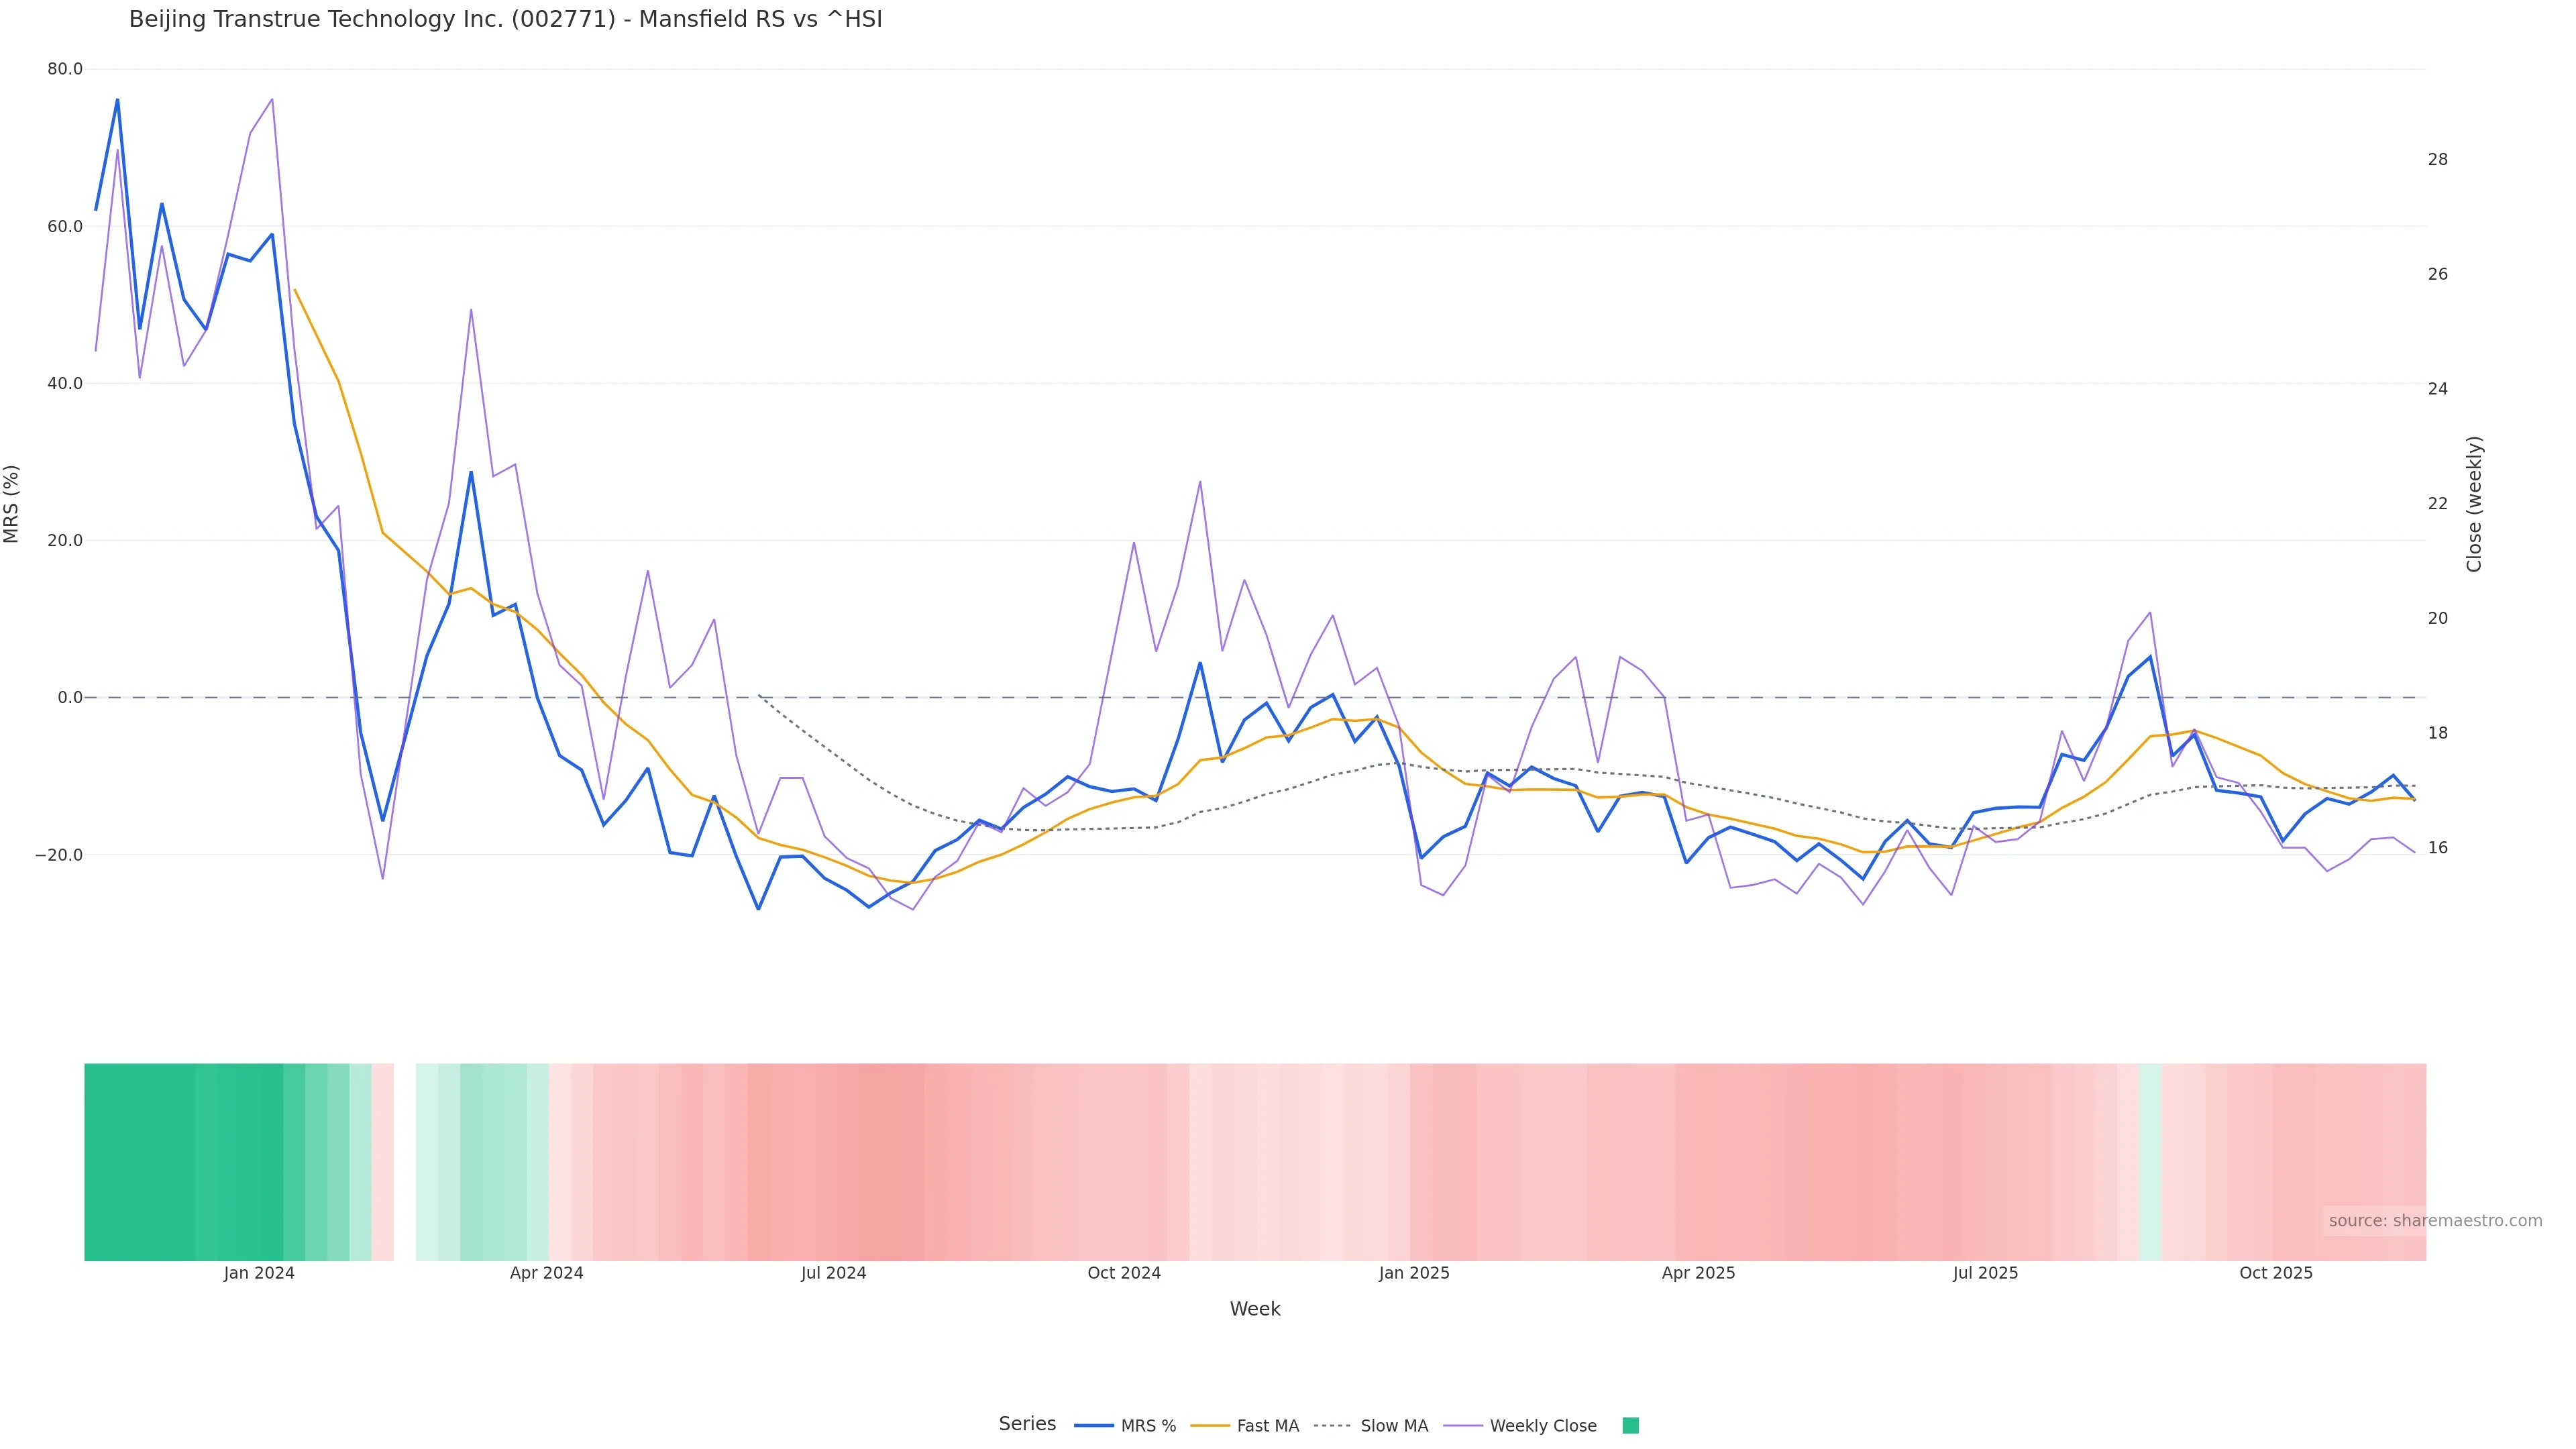Open the sharemaestro.com source link
This screenshot has height=1449, width=2576.
click(2434, 1221)
